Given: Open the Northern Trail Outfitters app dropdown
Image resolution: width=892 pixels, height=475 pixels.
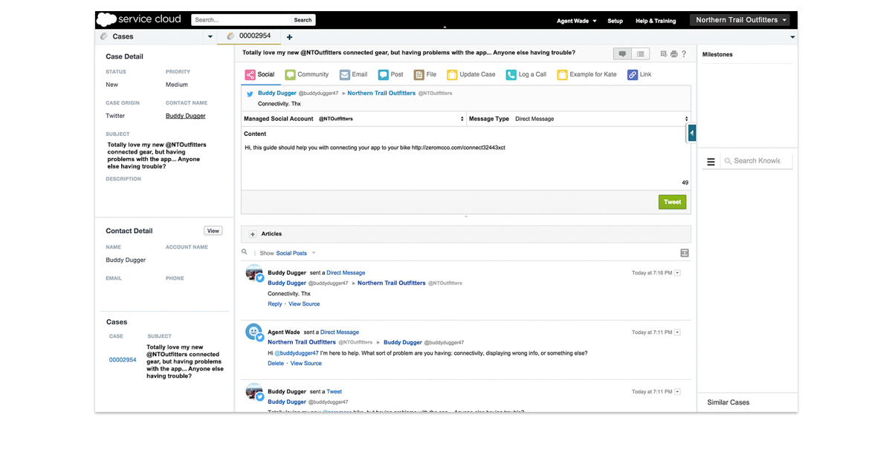Looking at the screenshot, I should point(742,20).
